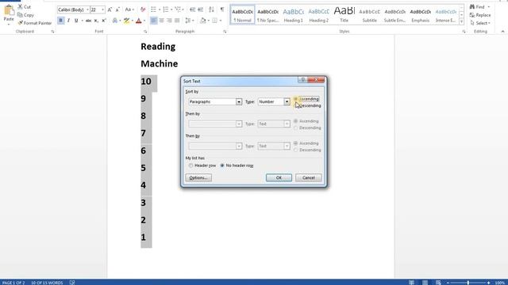Image resolution: width=508 pixels, height=285 pixels.
Task: Open the Font dialog launcher
Action: click(145, 32)
